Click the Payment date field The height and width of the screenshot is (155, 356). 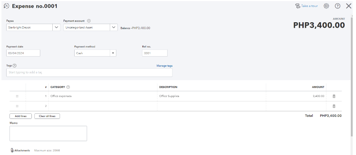pyautogui.click(x=23, y=53)
